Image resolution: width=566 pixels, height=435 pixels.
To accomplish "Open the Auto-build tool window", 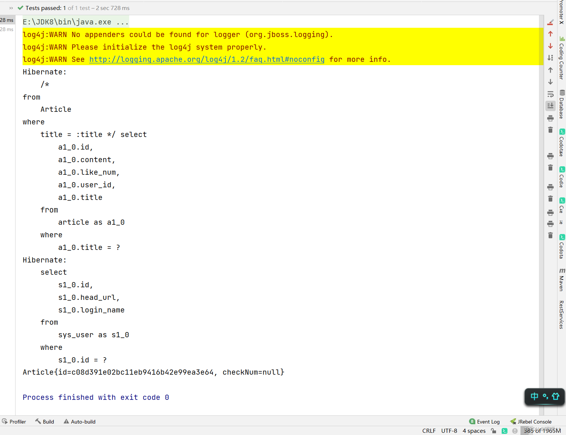I will [80, 422].
